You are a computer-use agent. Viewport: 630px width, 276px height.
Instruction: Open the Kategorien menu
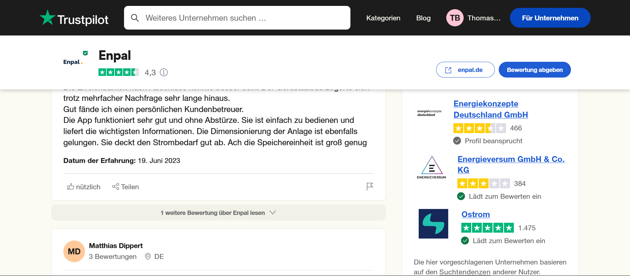pos(383,18)
